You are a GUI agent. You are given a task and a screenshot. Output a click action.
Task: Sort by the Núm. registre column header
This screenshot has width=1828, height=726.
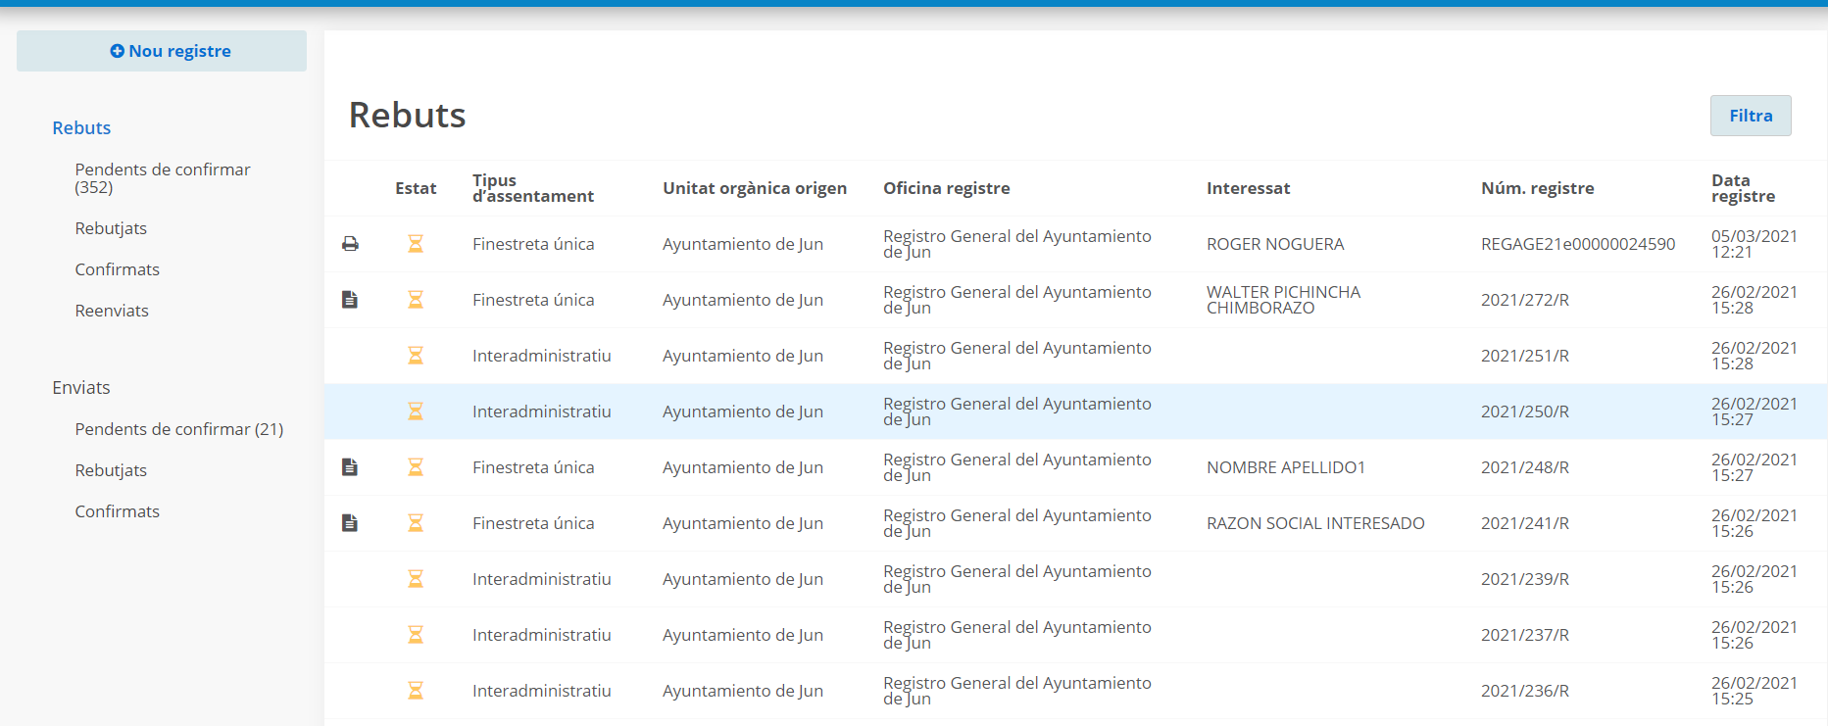[1537, 188]
